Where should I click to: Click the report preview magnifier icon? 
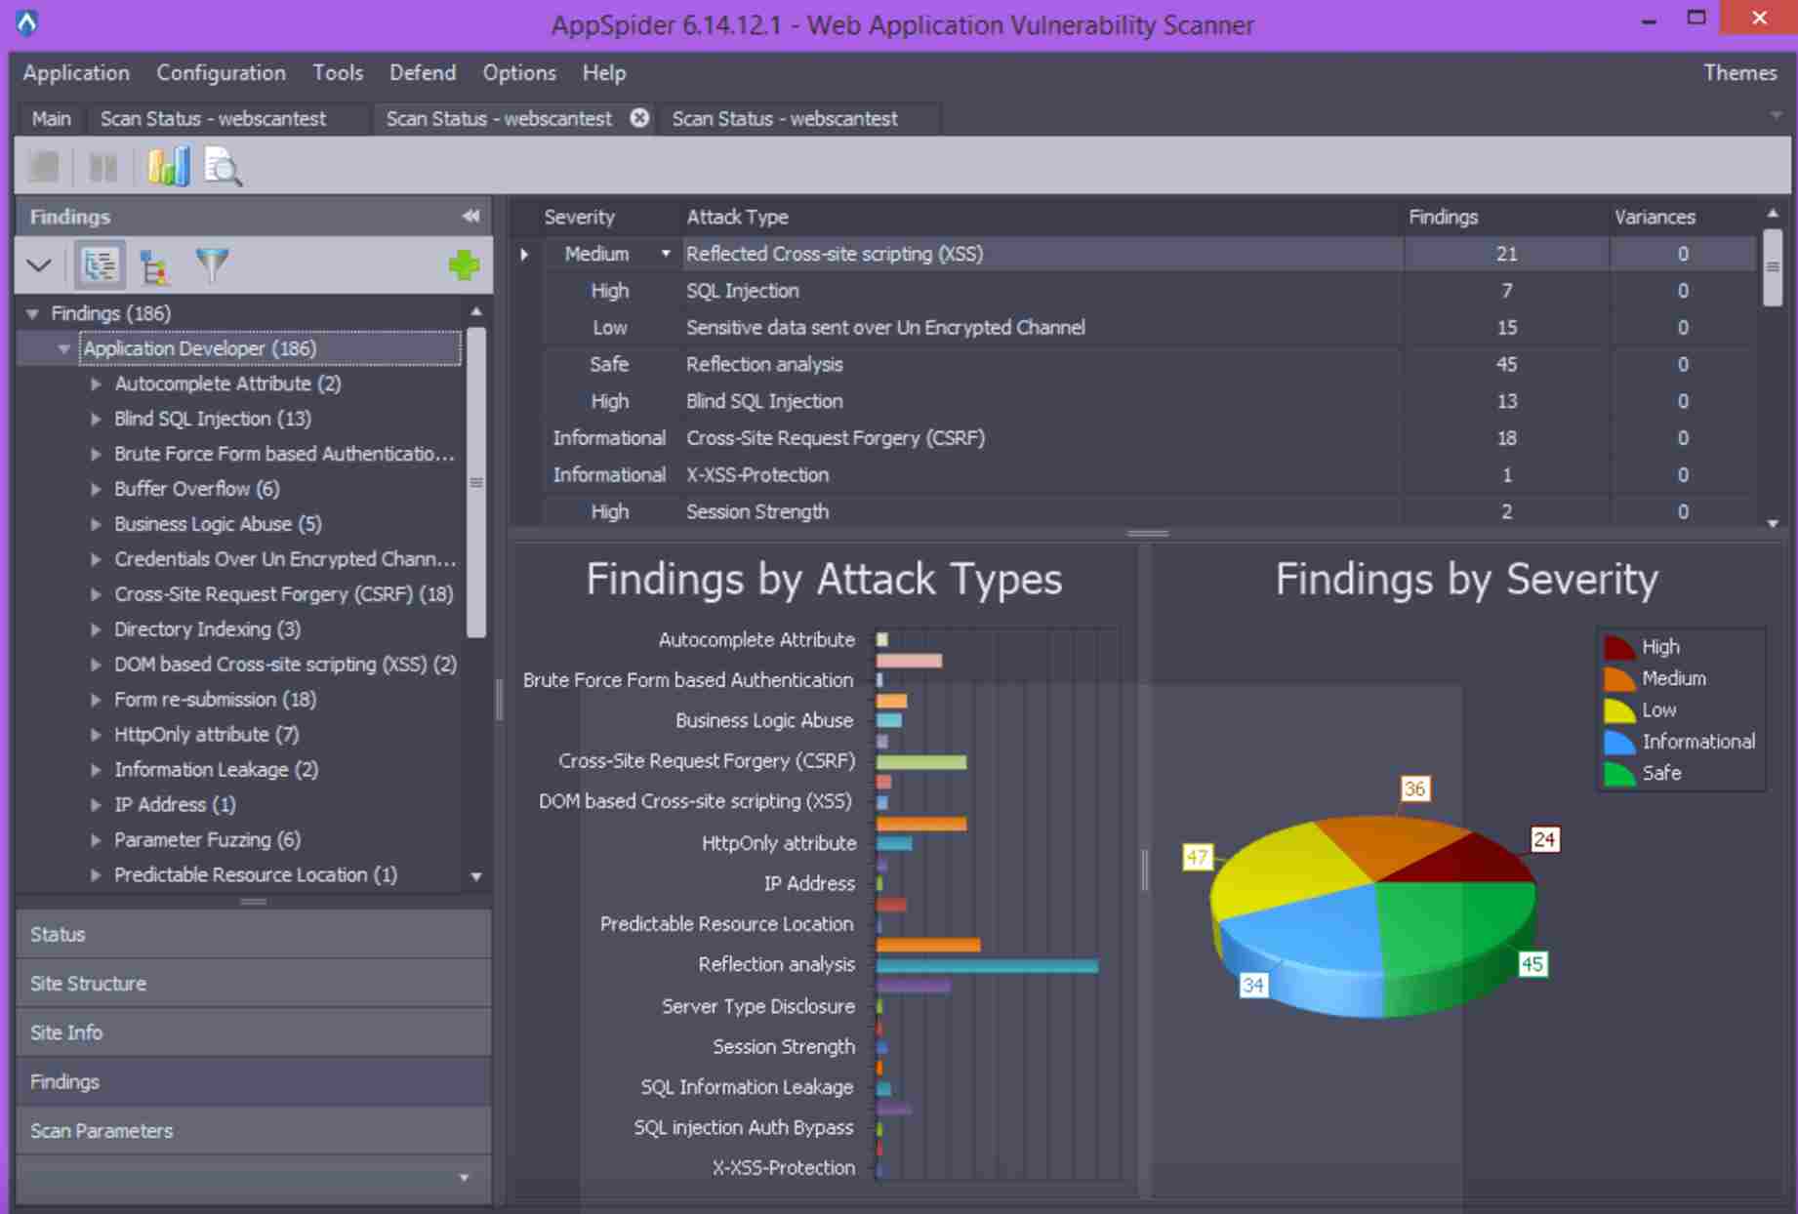point(223,167)
